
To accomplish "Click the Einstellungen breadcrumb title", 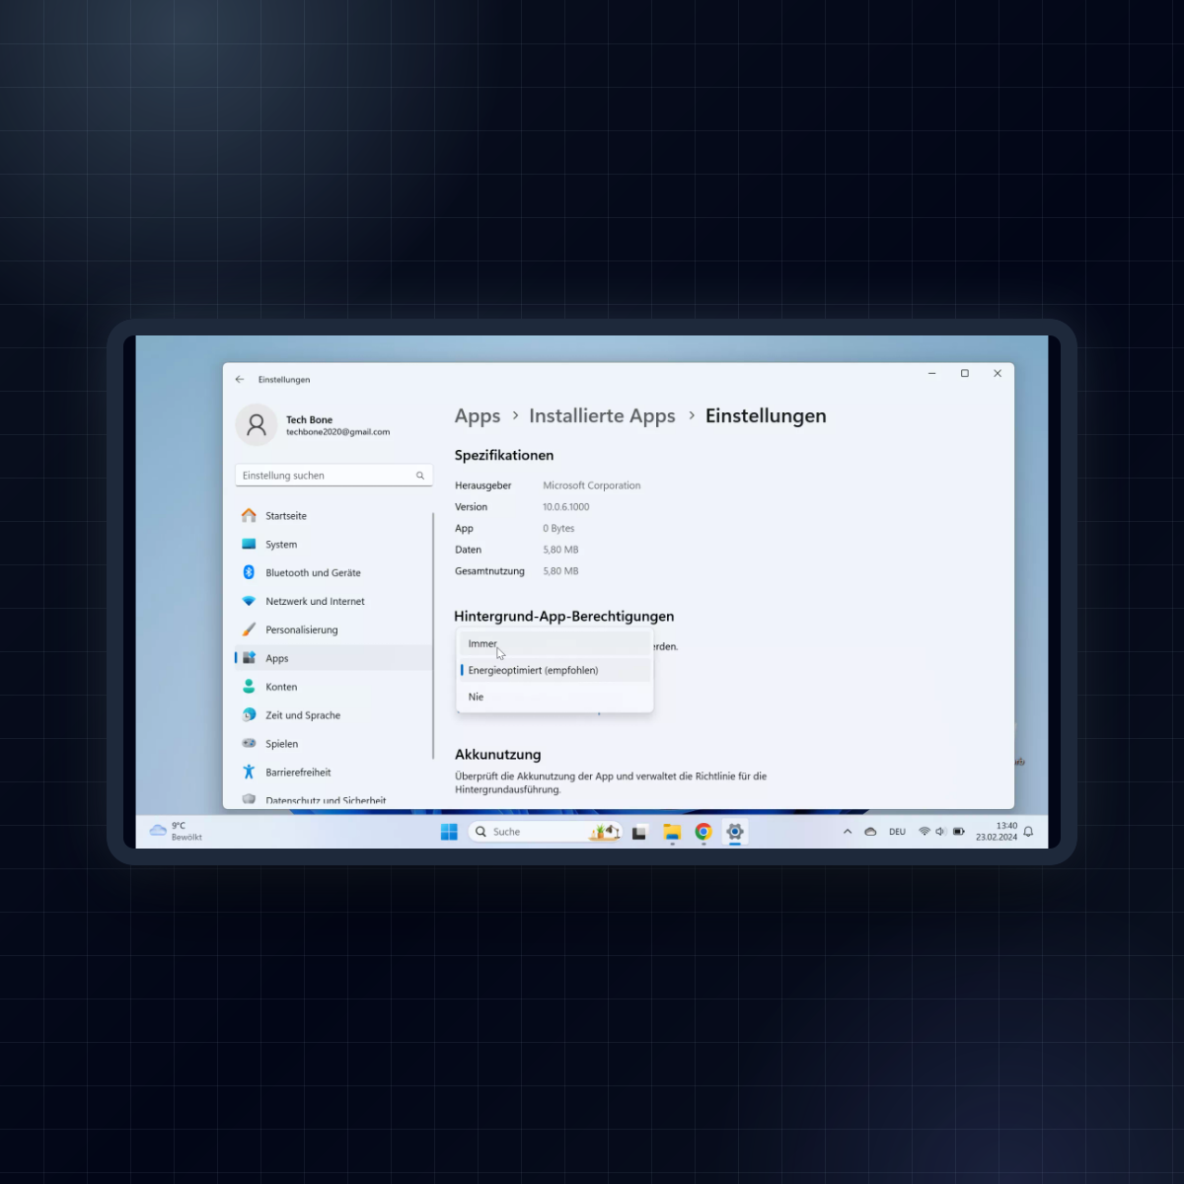I will pyautogui.click(x=766, y=416).
